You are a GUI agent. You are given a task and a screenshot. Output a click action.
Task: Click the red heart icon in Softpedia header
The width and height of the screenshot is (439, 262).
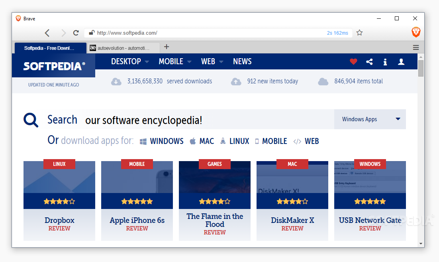coord(353,62)
